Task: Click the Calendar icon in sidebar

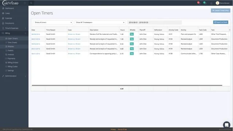Action: [3, 18]
